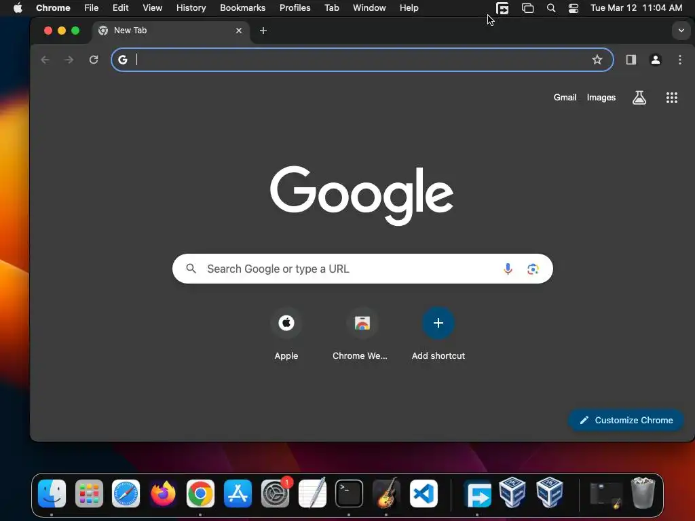
Task: Click the Google search box
Action: coord(362,269)
